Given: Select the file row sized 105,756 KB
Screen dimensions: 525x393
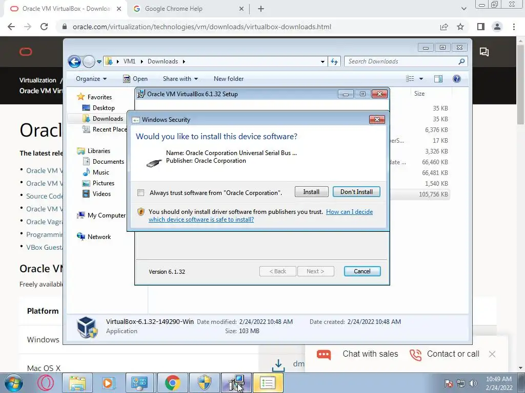Looking at the screenshot, I should tap(420, 194).
